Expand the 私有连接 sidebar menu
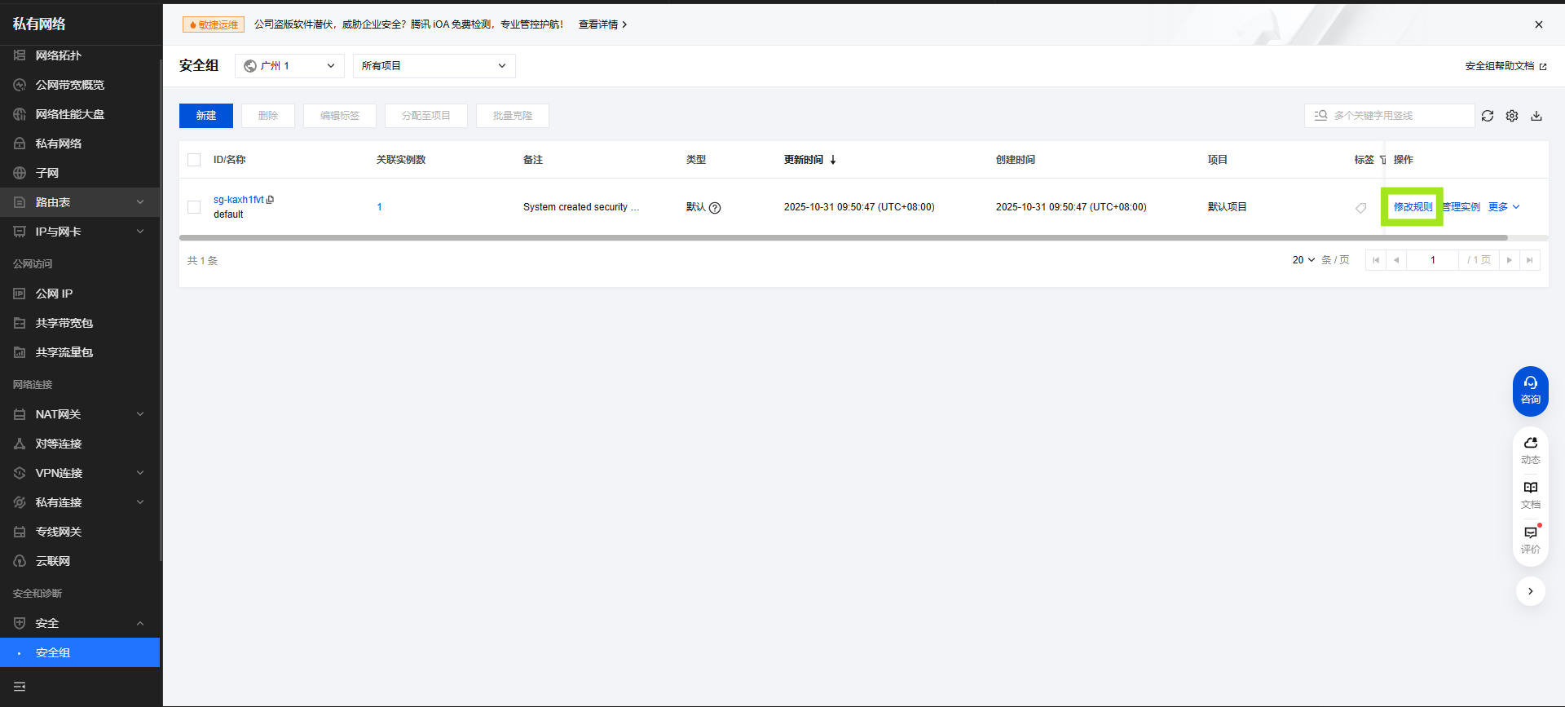The width and height of the screenshot is (1565, 707). point(80,502)
